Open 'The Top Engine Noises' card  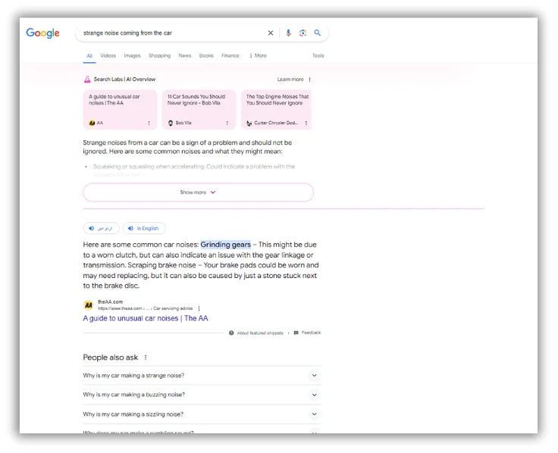pos(277,110)
